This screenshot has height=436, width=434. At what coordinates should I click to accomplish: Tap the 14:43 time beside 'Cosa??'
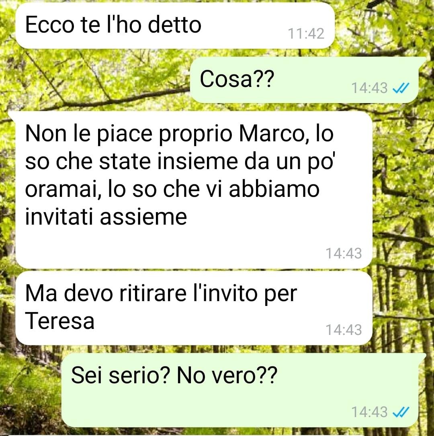[x=369, y=88]
